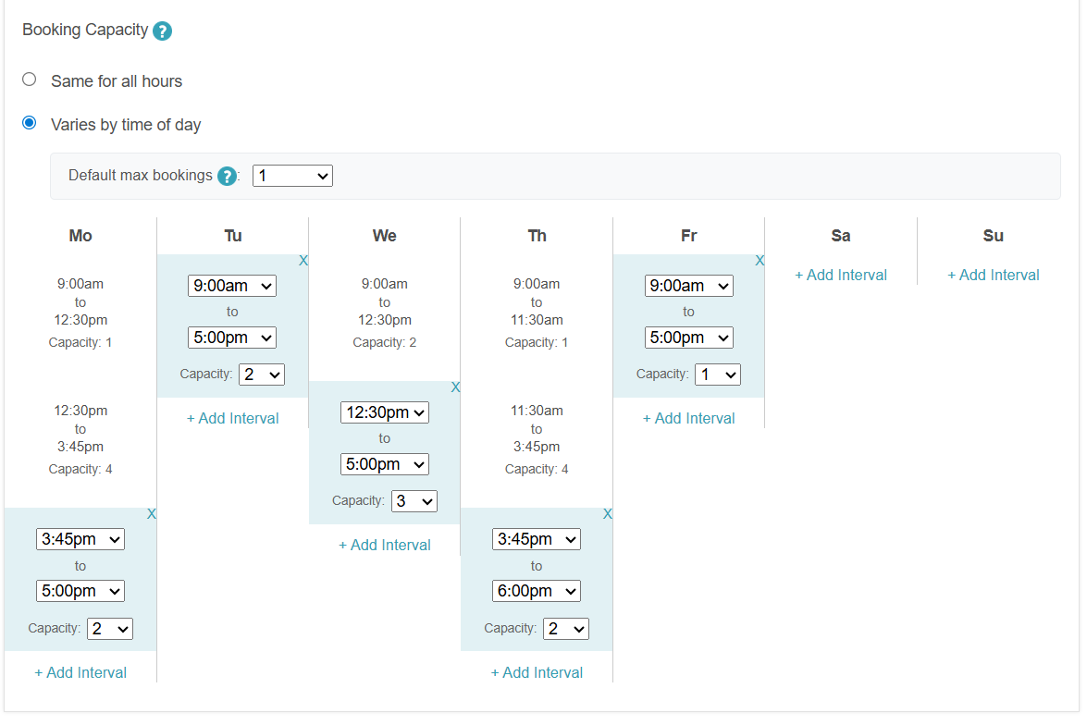Click Add Interval under Tuesday
1087x725 pixels.
click(x=233, y=419)
